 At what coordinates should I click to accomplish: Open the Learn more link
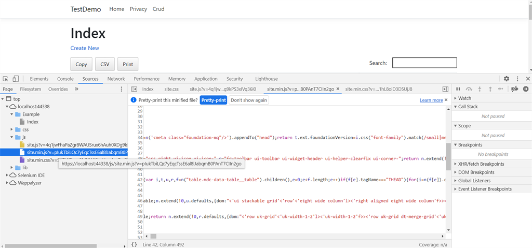tap(431, 100)
